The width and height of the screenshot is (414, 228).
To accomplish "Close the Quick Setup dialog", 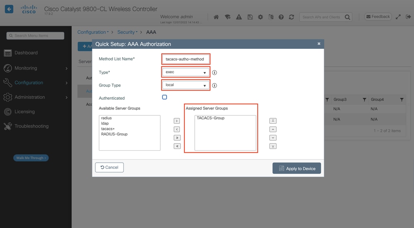I will pyautogui.click(x=319, y=44).
